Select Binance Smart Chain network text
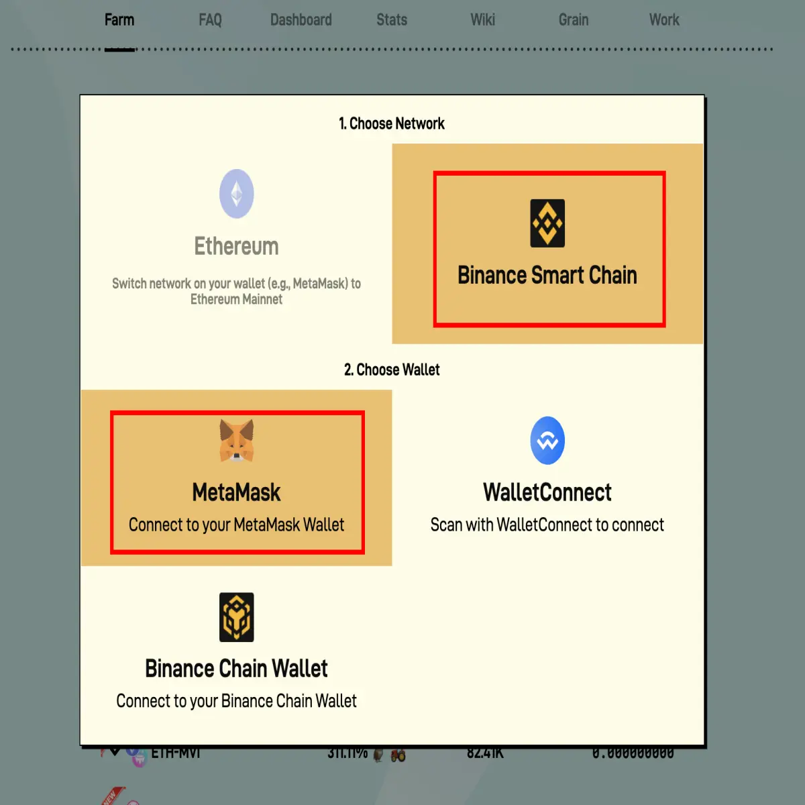This screenshot has height=805, width=805. [x=547, y=275]
